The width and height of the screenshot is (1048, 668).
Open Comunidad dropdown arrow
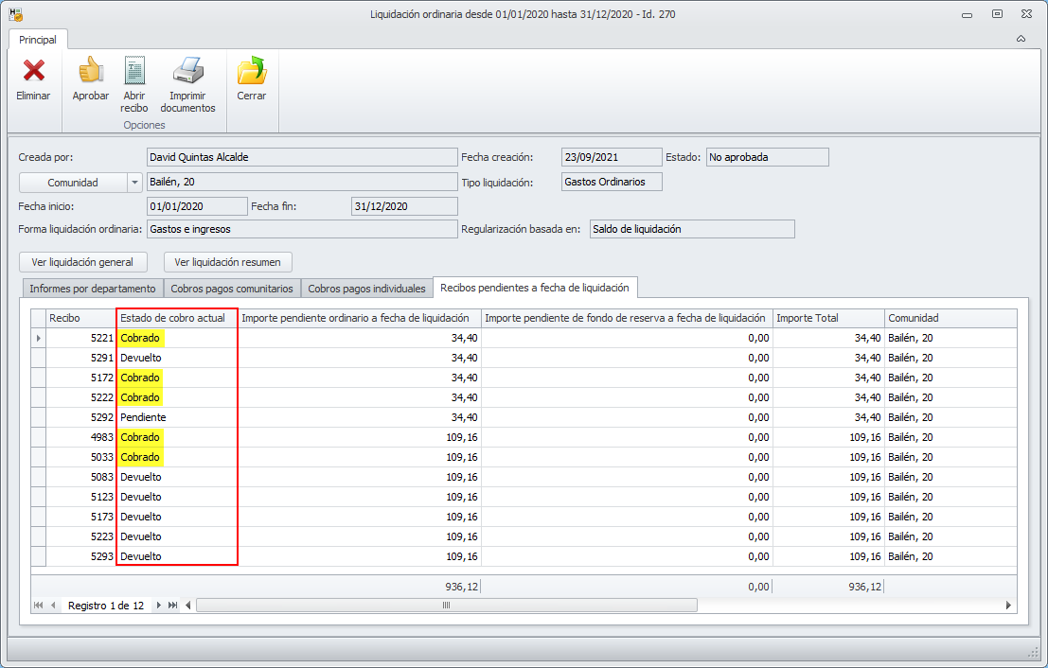pos(134,183)
